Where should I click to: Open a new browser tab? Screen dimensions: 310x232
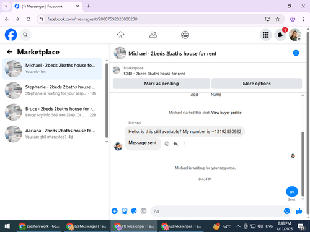pos(89,6)
